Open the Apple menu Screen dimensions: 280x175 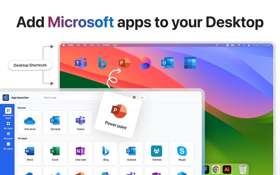click(x=63, y=45)
